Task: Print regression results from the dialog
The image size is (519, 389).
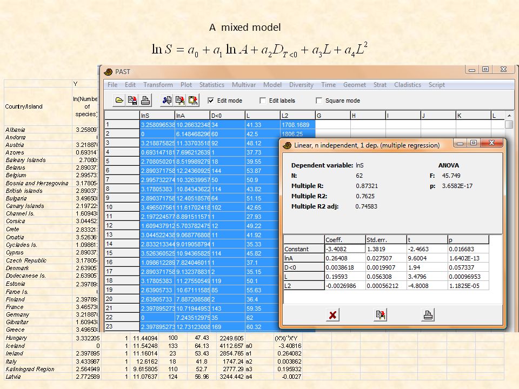Action: [x=428, y=315]
